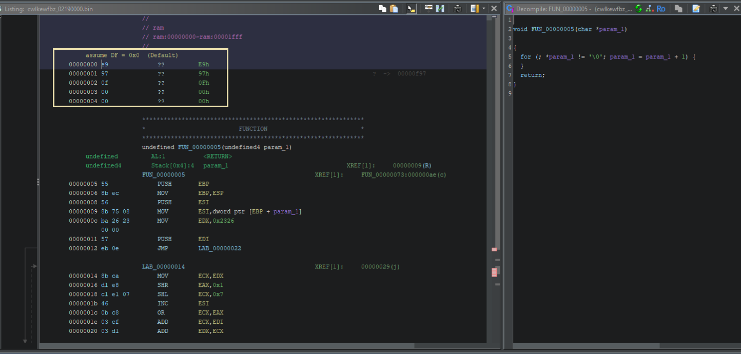Click the Decompile panel Cf icon

pos(510,9)
